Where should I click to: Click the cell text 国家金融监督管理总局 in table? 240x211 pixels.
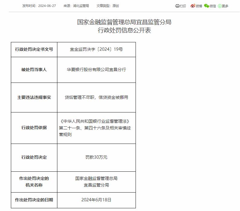coord(96,178)
